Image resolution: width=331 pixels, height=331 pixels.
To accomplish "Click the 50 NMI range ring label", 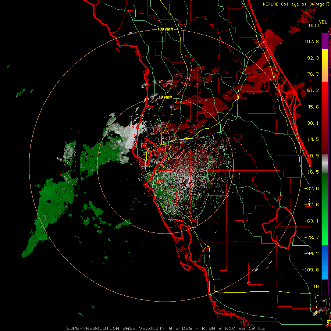I will [165, 97].
